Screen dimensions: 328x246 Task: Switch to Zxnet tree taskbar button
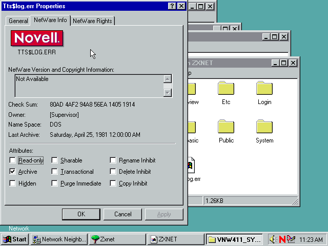[x=117, y=239]
